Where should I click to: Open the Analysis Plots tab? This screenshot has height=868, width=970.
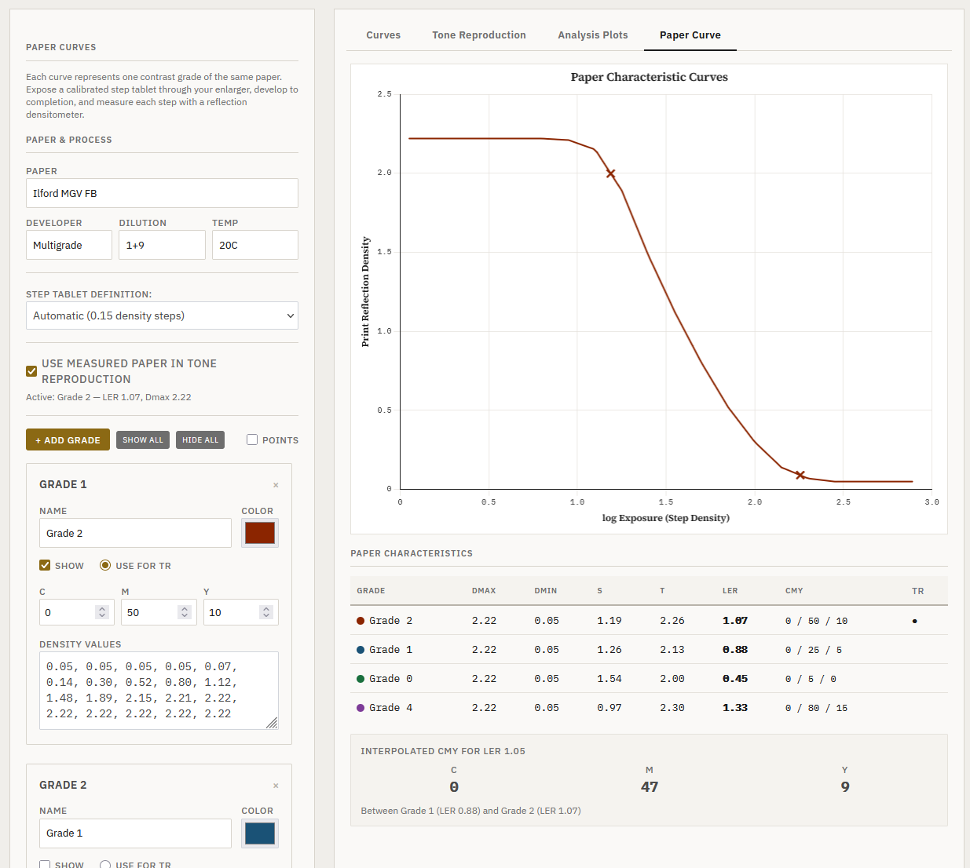point(592,35)
